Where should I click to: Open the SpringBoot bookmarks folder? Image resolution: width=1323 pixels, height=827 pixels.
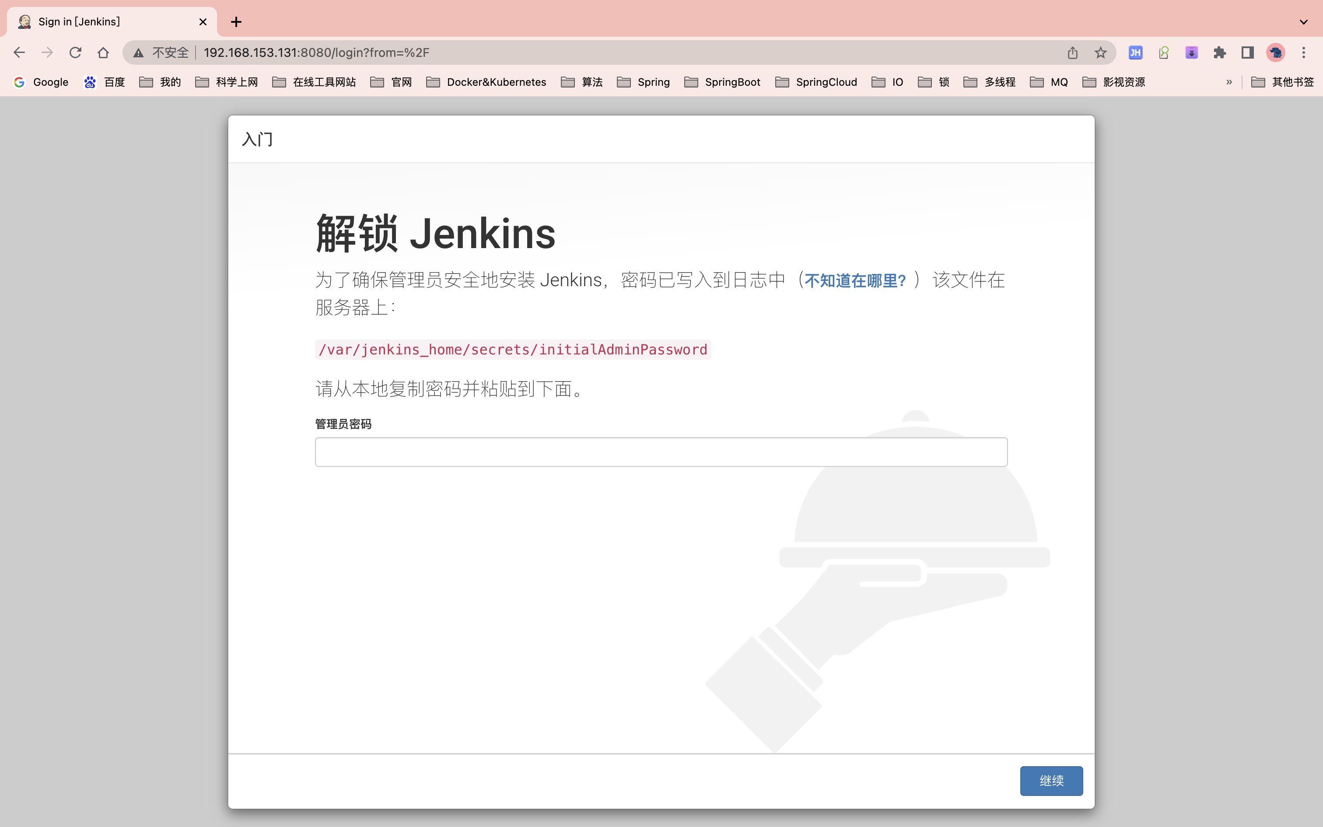coord(732,82)
